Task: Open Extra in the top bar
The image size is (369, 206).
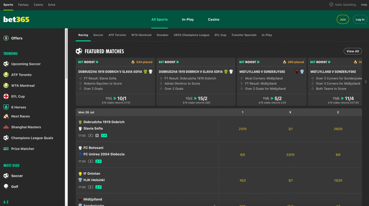Action: pyautogui.click(x=52, y=5)
